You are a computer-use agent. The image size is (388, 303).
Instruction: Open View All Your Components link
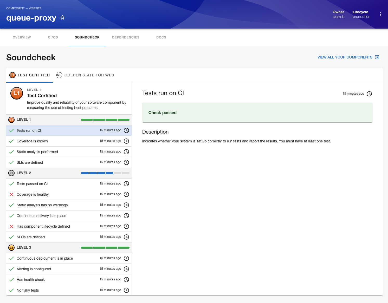[x=345, y=57]
